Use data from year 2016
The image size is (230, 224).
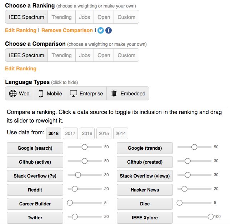tap(87, 134)
